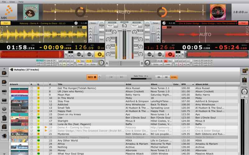Open the iTunes sidebar panel
The image size is (249, 155).
4,110
